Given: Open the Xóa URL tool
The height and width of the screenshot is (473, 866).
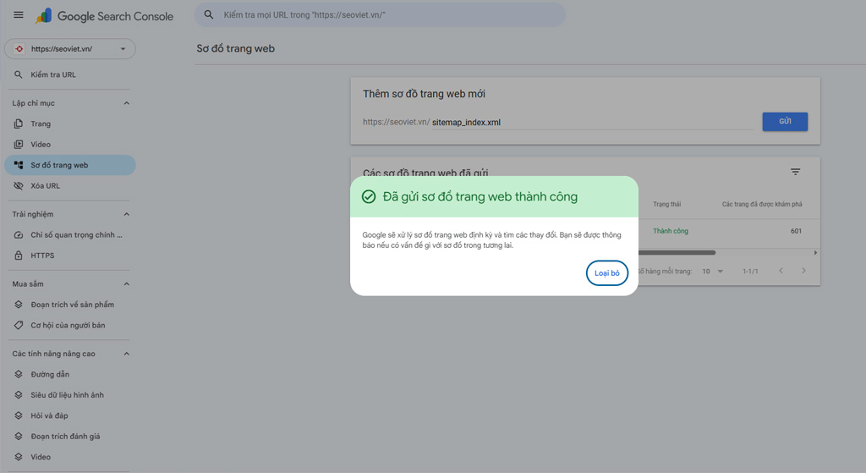Looking at the screenshot, I should (x=70, y=185).
